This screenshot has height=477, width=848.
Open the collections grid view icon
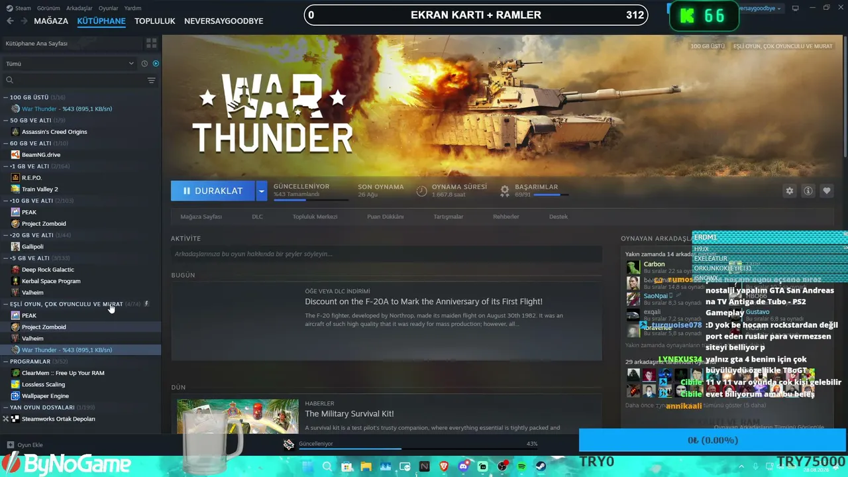152,43
